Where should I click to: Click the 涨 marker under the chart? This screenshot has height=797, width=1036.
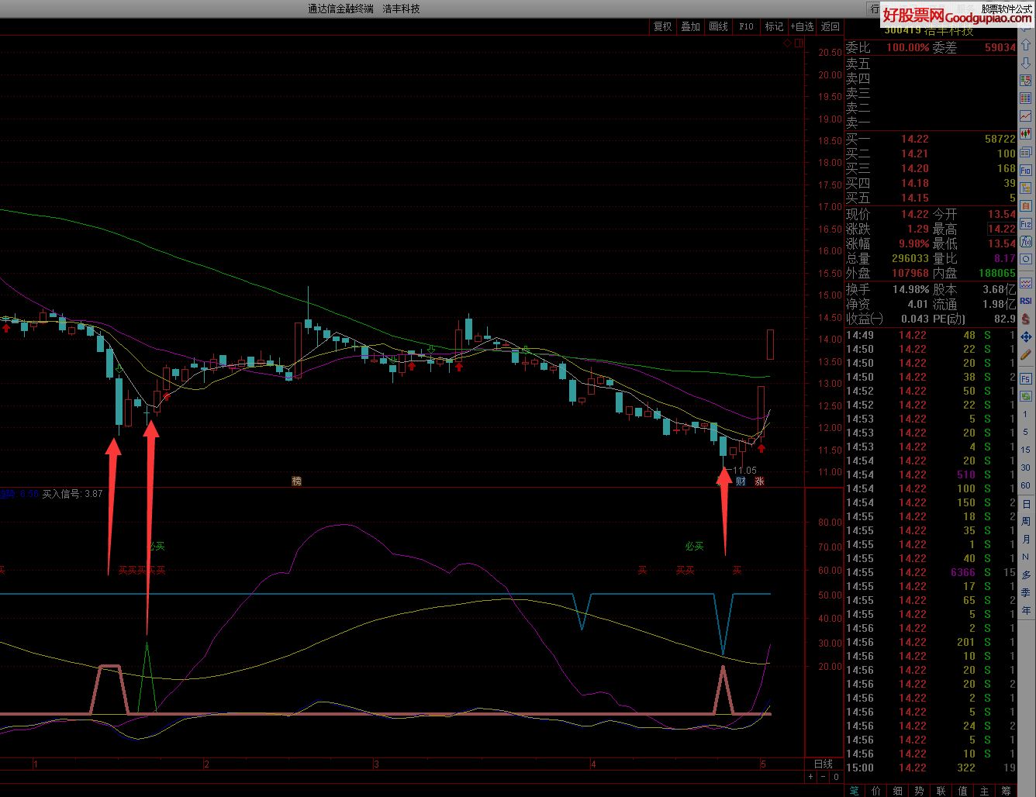click(760, 481)
